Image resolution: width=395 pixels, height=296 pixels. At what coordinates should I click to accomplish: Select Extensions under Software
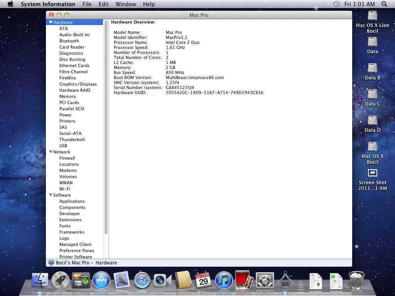click(70, 219)
